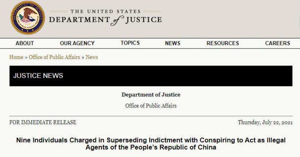Click the Nine Individuals Charged press release headline

(x=151, y=144)
